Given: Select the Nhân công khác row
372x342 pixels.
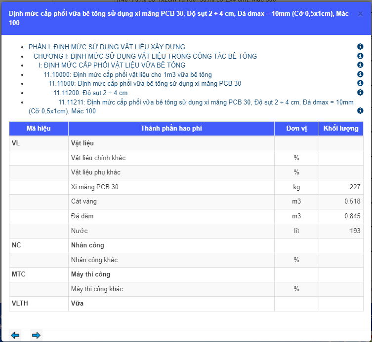Looking at the screenshot, I should [186, 260].
